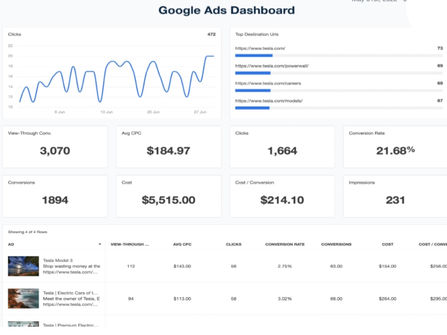Click the https://www.tesla.com/ destination URL
This screenshot has height=335, width=447.
(260, 48)
